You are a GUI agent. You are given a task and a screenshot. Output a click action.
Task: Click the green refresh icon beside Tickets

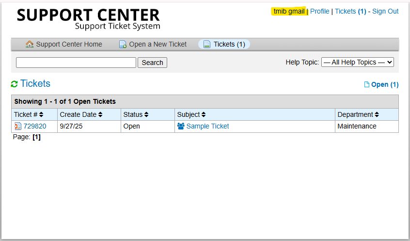15,84
